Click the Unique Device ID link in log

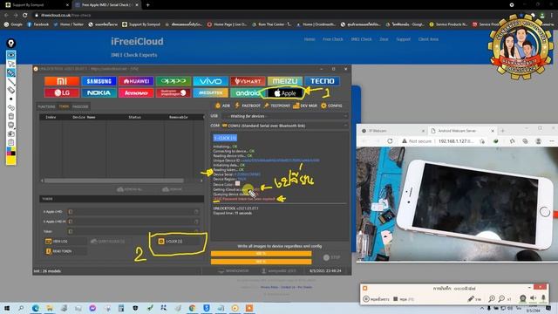[x=280, y=160]
